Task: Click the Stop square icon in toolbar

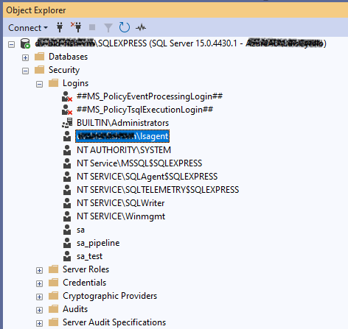Action: [x=92, y=27]
